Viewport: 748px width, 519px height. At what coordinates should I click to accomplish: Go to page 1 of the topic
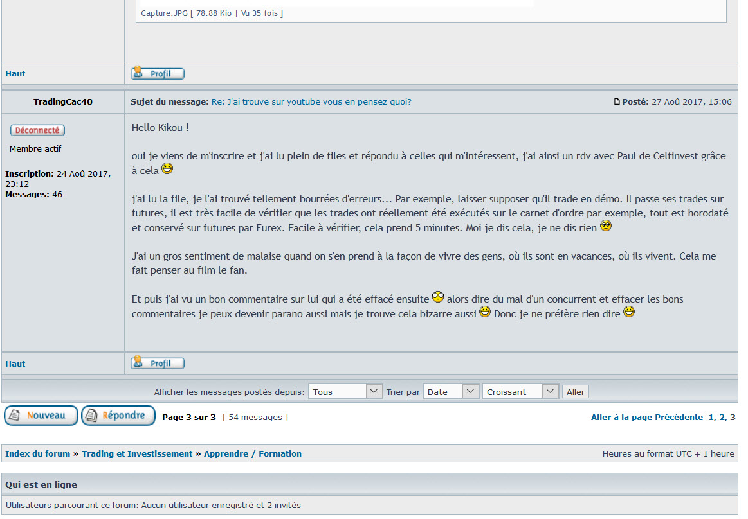click(711, 417)
